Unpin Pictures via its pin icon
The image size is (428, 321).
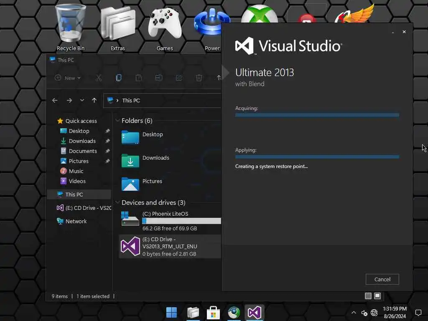[107, 161]
